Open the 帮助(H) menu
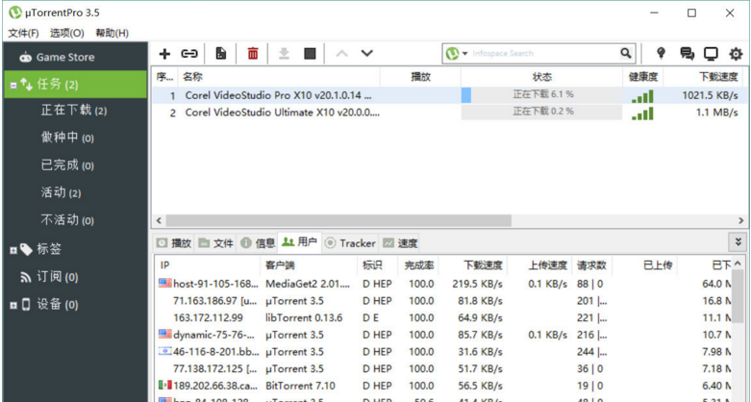This screenshot has width=751, height=402. pos(113,33)
